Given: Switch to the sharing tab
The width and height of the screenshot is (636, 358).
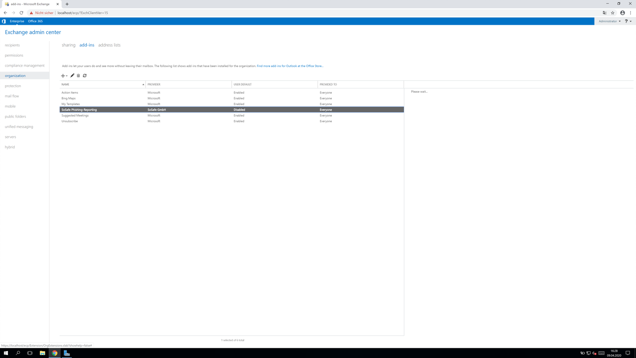Looking at the screenshot, I should (68, 45).
